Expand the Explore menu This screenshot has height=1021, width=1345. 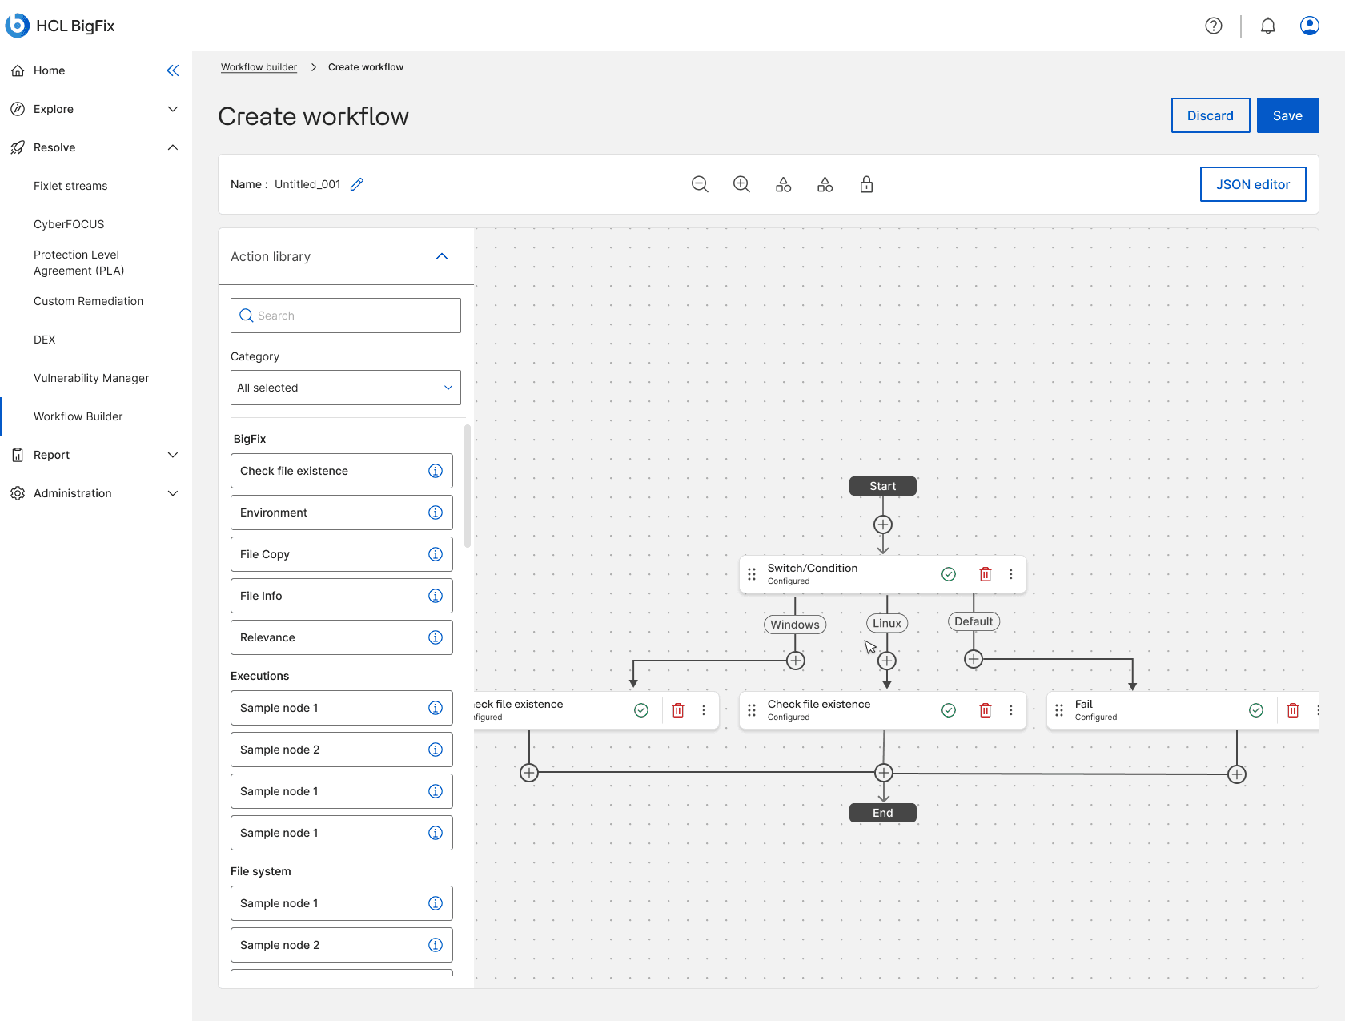point(173,109)
